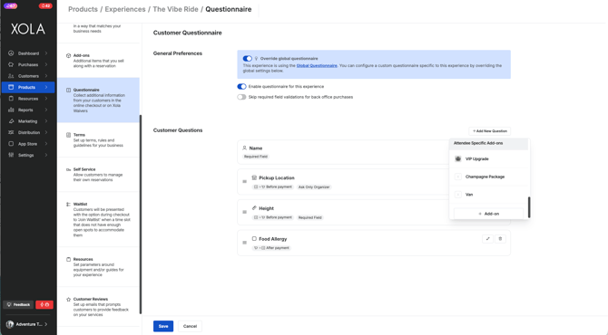Click the 'Ask Only Organizer' tag
Viewport: 608px width, 335px height.
[314, 187]
